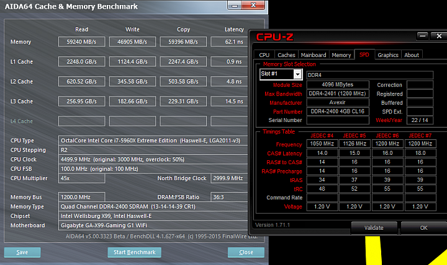Click the JEDEC #6 CAS# Latency 16.0
Screen dimensions: 447x265
[387, 153]
